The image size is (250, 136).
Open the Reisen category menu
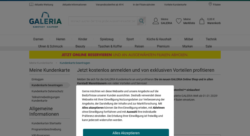tap(139, 46)
